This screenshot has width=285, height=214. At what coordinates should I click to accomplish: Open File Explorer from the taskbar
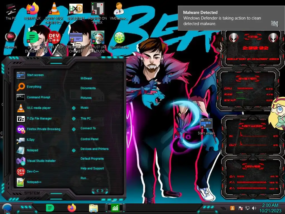click(x=94, y=208)
